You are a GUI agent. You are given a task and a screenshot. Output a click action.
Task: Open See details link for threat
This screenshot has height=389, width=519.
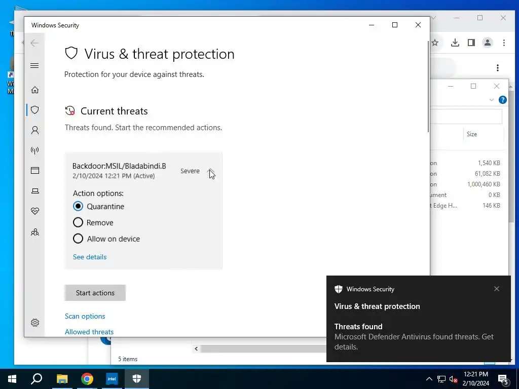[90, 257]
